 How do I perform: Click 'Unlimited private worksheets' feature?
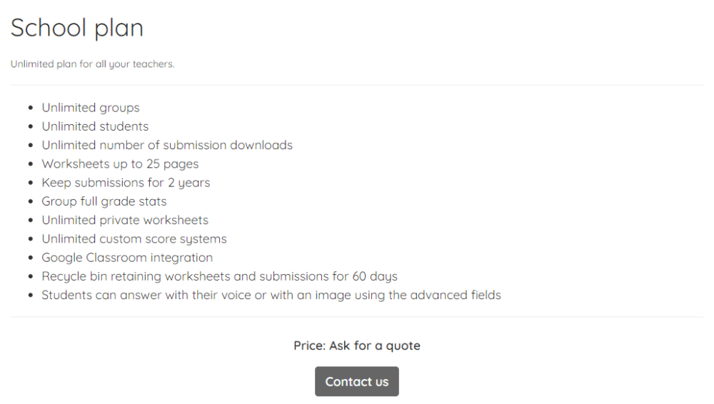(x=125, y=220)
